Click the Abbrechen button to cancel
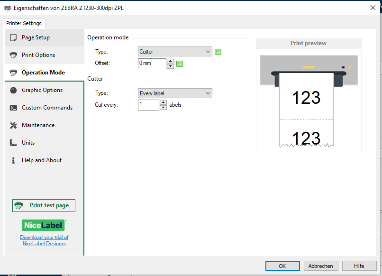The height and width of the screenshot is (276, 382). 321,266
